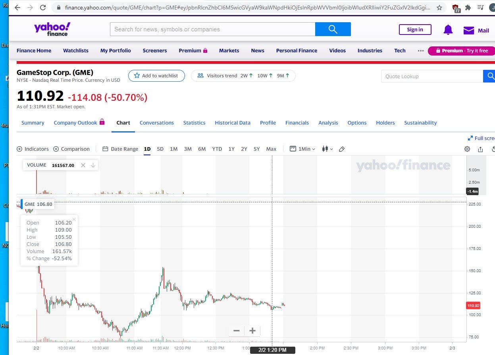Open the browser Extensions puzzle icon
The height and width of the screenshot is (355, 495).
coord(468,8)
